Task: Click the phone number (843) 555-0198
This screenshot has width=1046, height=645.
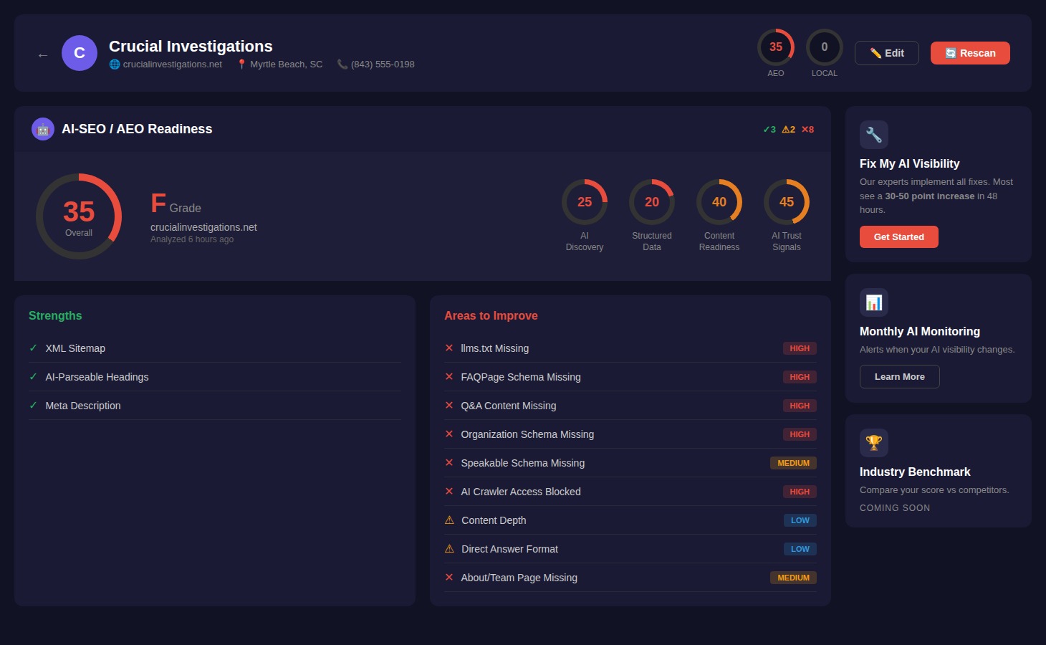Action: click(x=382, y=64)
